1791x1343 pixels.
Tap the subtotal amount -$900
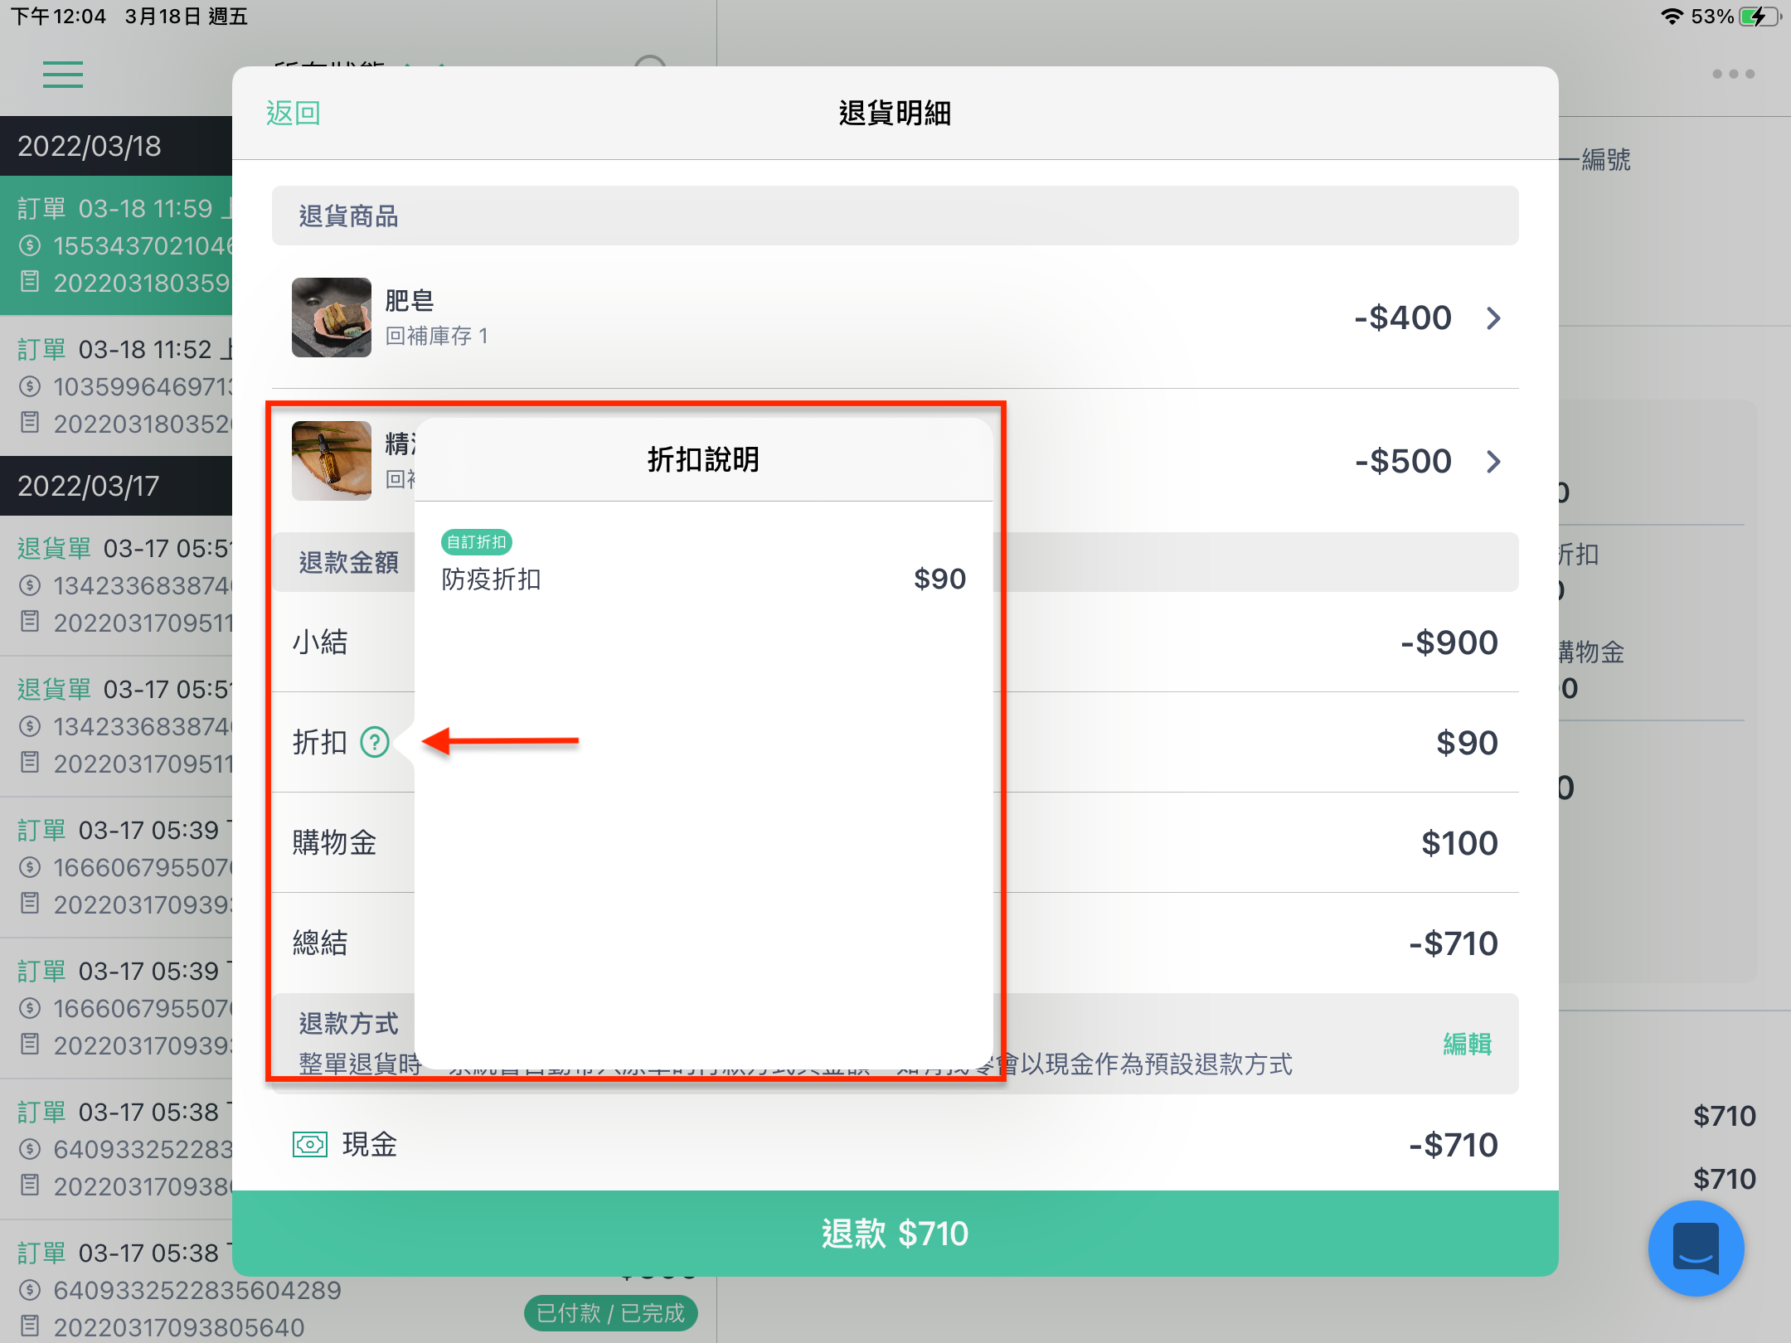click(1449, 642)
